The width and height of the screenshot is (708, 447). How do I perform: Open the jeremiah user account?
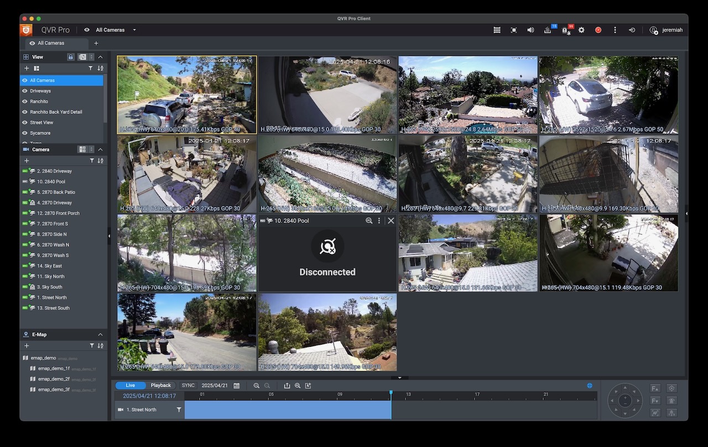click(x=666, y=30)
